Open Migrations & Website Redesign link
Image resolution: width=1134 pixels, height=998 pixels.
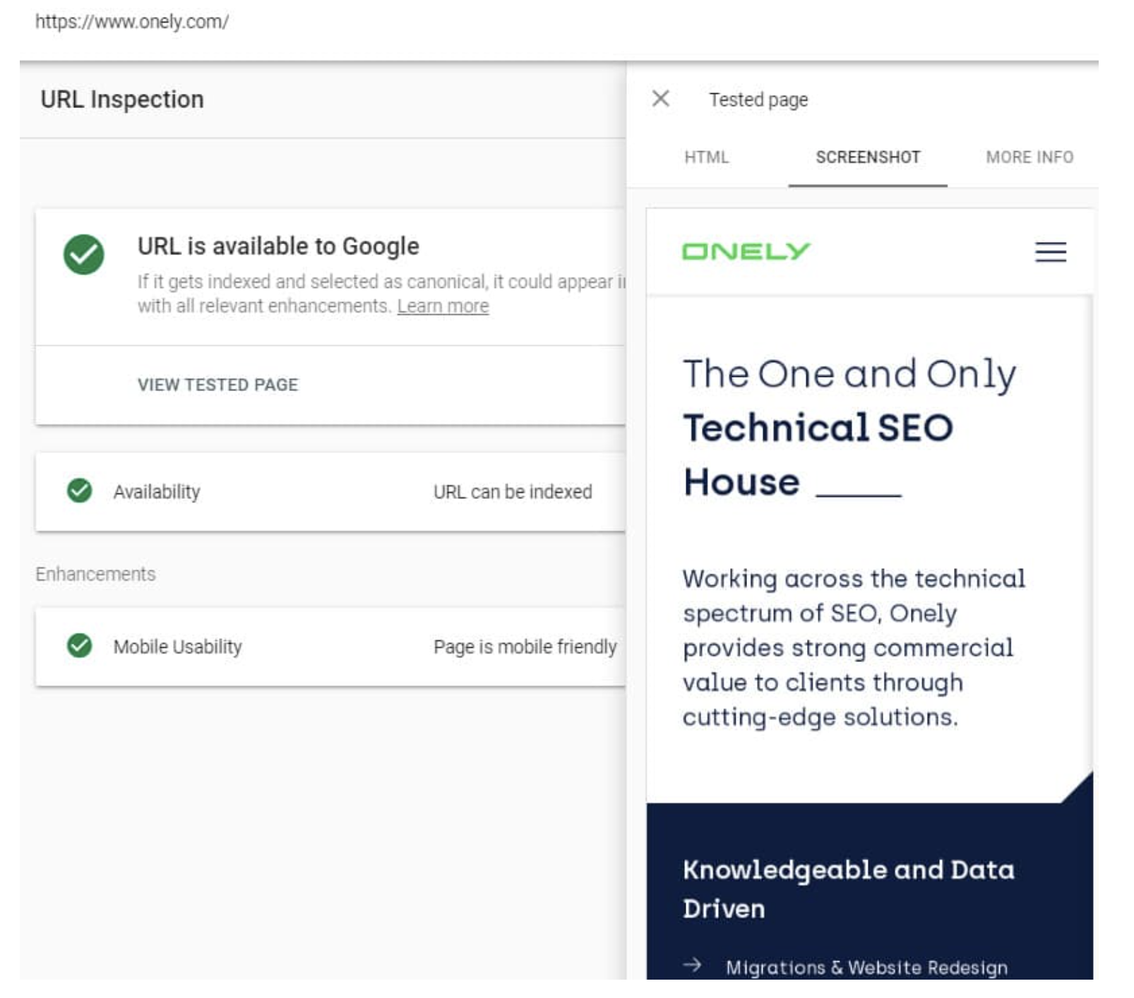[x=866, y=967]
